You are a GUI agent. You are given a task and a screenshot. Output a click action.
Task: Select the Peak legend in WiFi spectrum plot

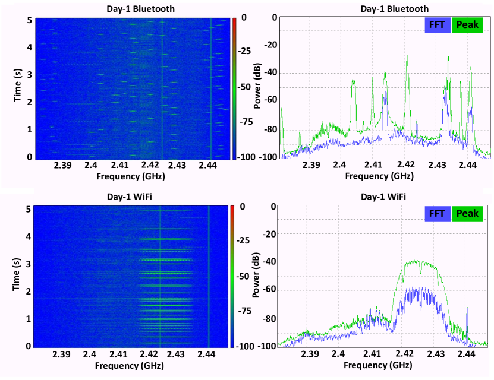[467, 214]
